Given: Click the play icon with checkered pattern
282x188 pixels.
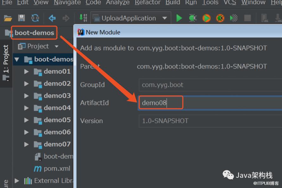Looking at the screenshot, I should pyautogui.click(x=234, y=18).
